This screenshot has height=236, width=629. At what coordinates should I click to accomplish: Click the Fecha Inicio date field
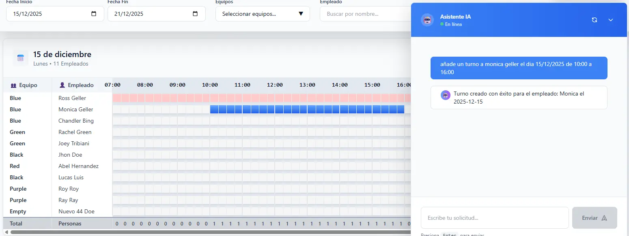tap(55, 14)
